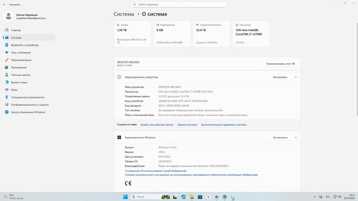This screenshot has height=201, width=358.
Task: Click Система in the breadcrumb
Action: pos(124,14)
